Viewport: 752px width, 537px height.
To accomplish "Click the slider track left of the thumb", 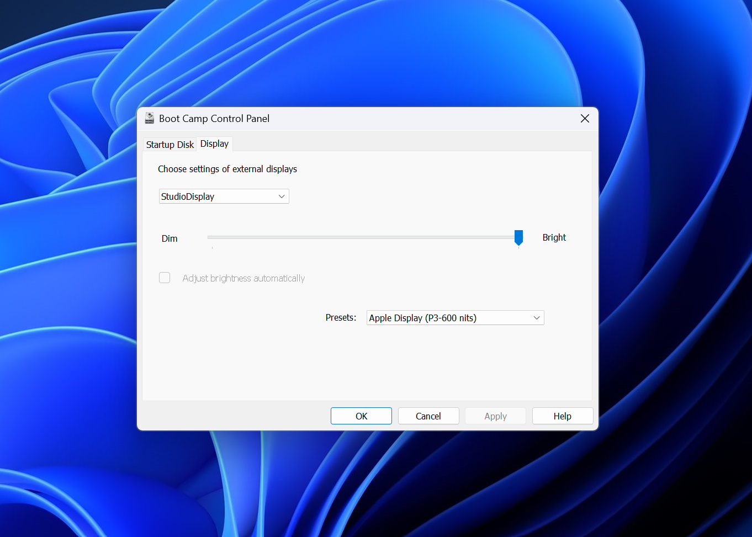I will click(359, 237).
